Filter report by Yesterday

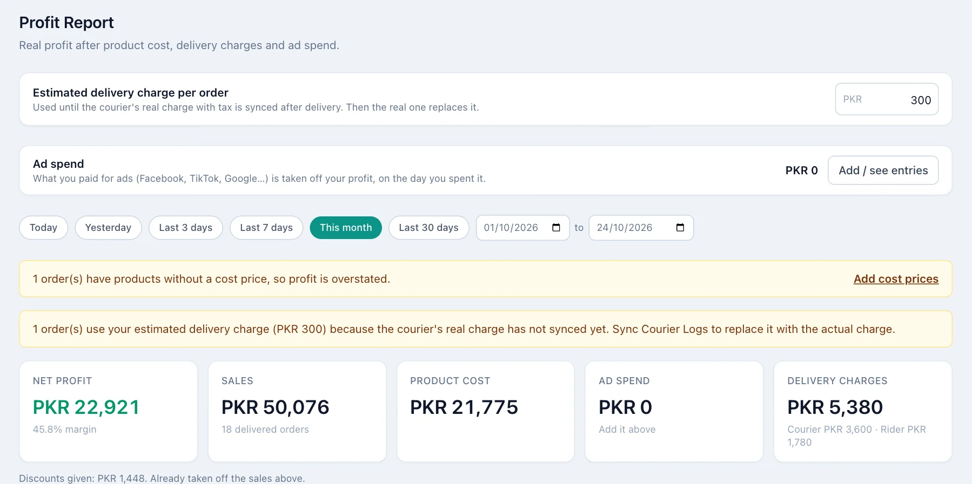click(108, 228)
